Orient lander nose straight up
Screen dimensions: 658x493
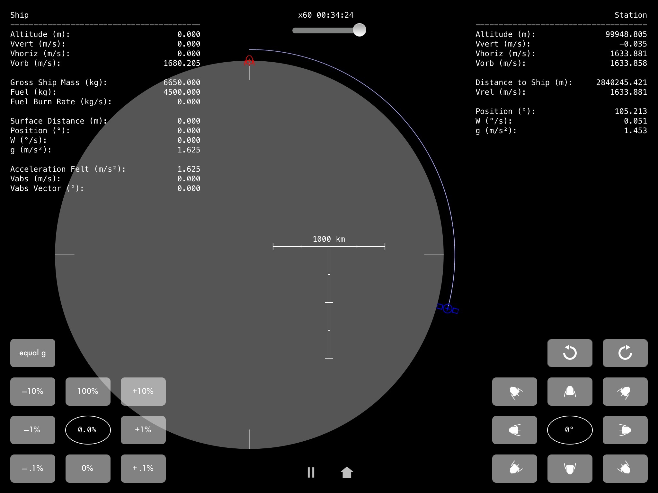570,391
